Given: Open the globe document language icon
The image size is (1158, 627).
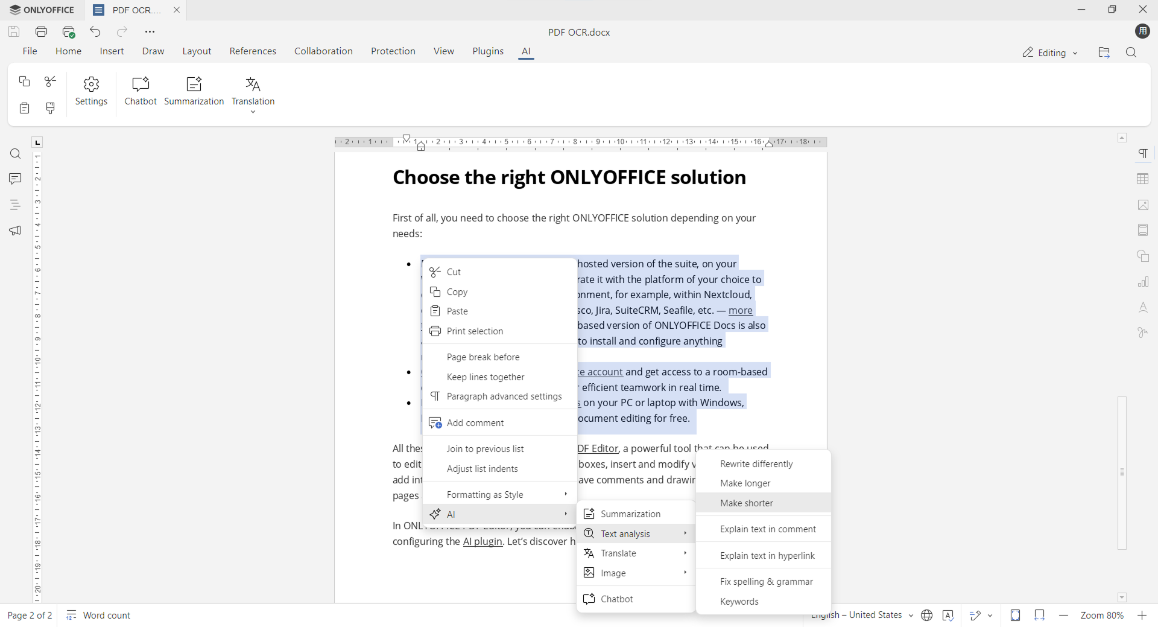Looking at the screenshot, I should [x=927, y=615].
